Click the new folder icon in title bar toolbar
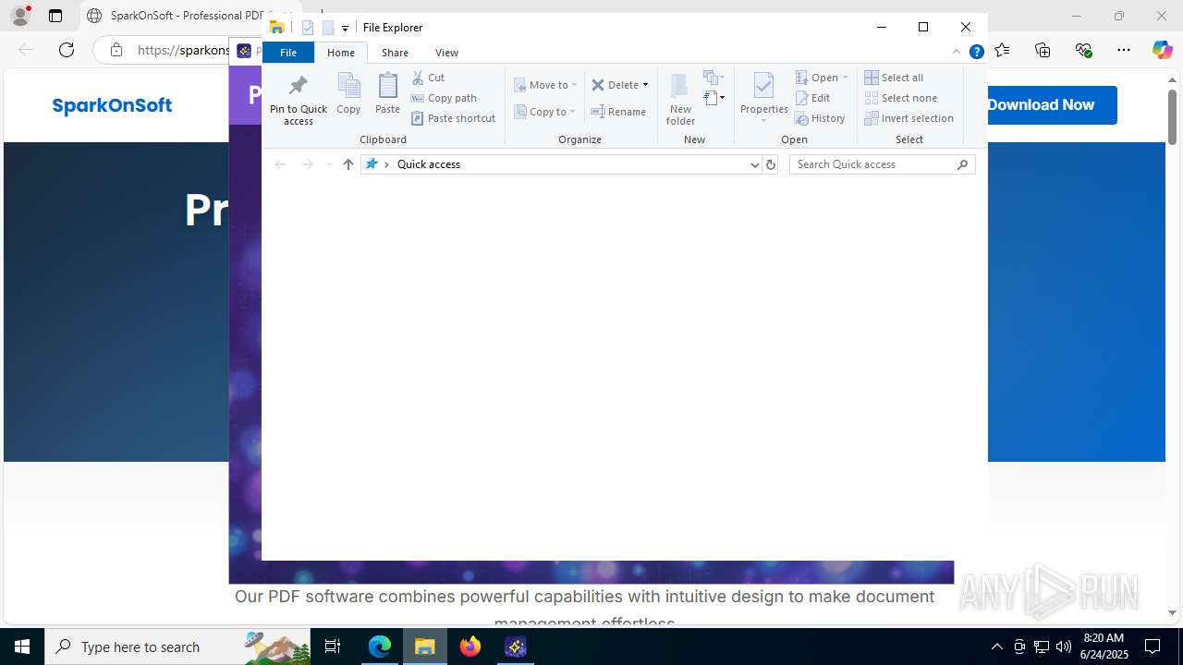 pos(328,28)
